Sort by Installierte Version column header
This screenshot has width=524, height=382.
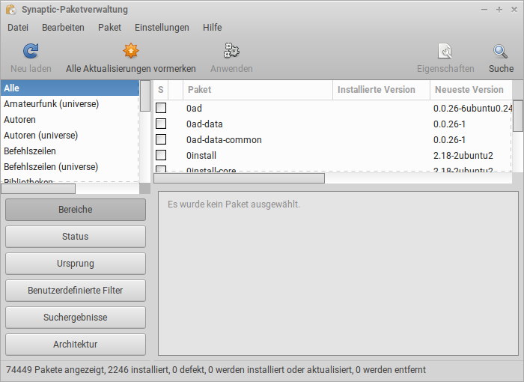pyautogui.click(x=377, y=90)
